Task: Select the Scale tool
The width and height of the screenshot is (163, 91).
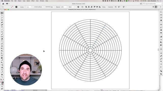Action: tap(2, 44)
